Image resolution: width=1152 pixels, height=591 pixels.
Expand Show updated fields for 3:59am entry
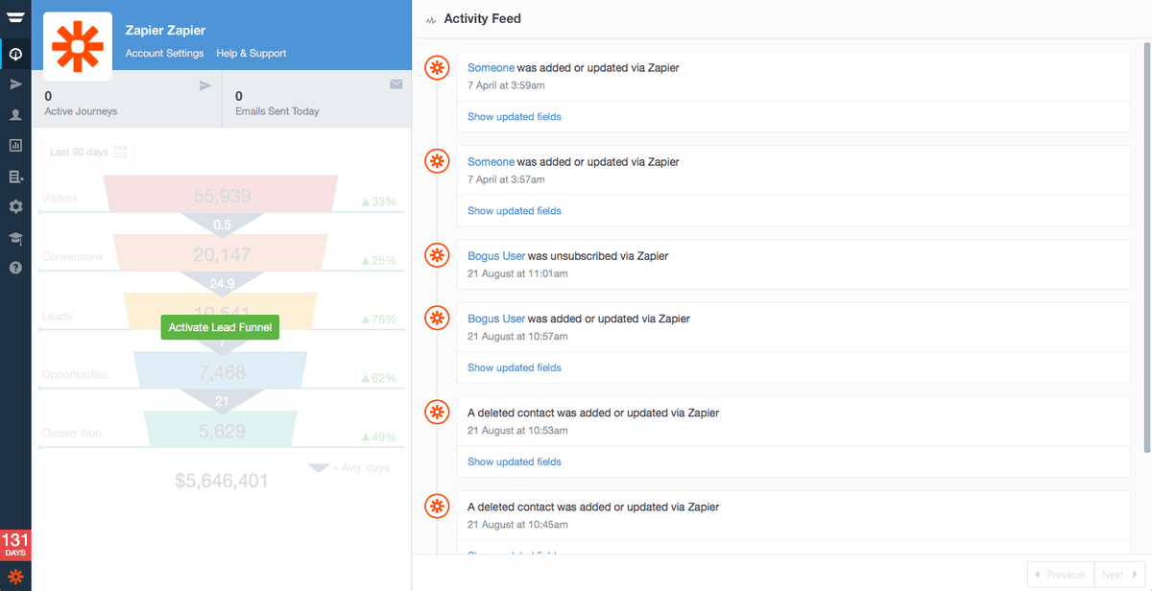point(515,117)
